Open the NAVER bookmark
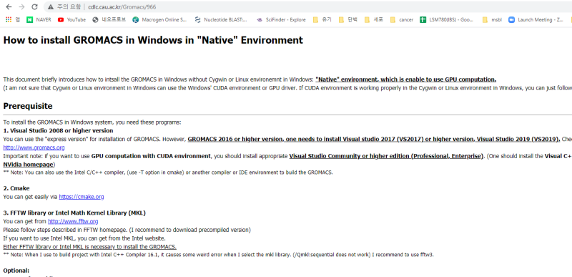Screen dimensions: 572x277 point(39,20)
